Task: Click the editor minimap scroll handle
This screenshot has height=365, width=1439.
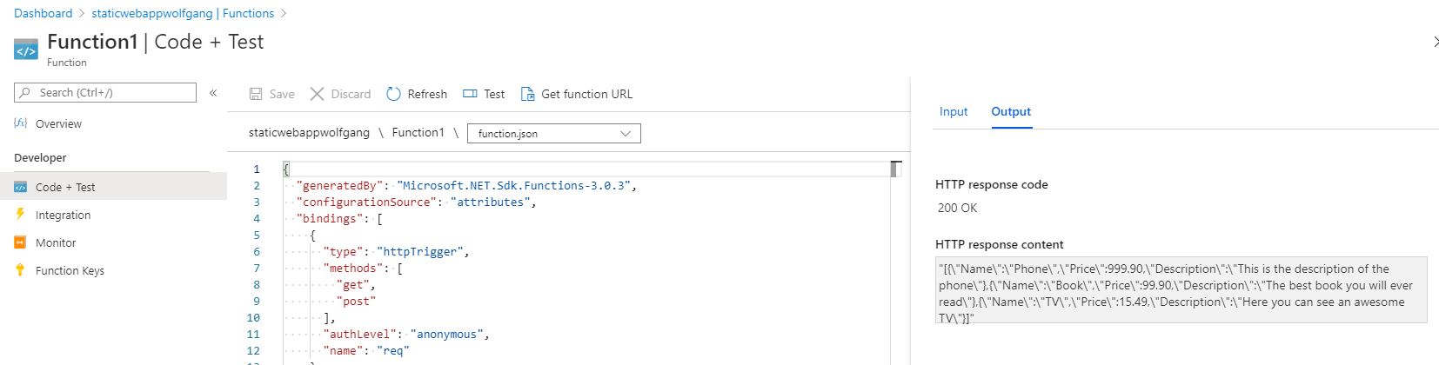Action: [x=894, y=169]
